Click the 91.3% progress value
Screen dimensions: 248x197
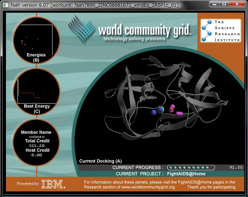(236, 167)
